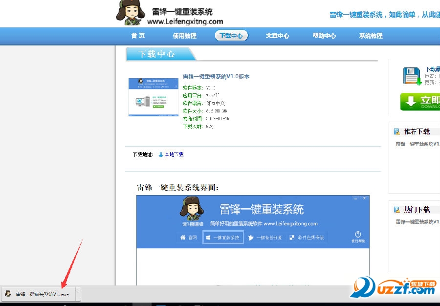Click the green 立即 download button
The image size is (440, 306).
pos(419,102)
